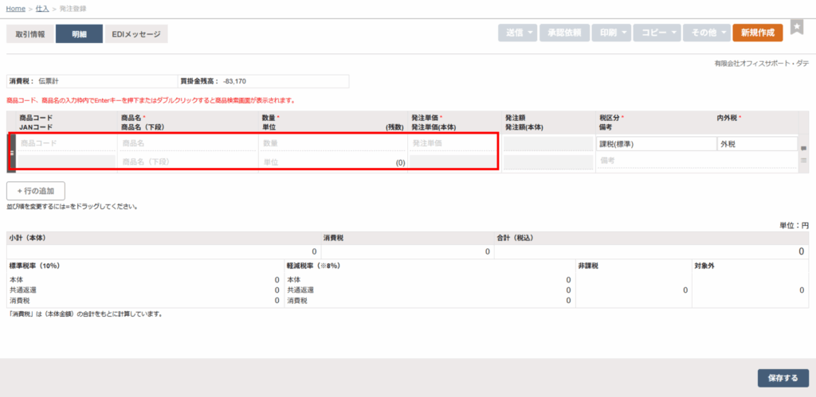
Task: Expand the 印刷 dropdown
Action: point(614,33)
